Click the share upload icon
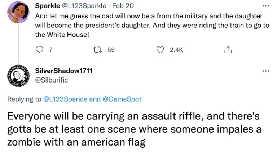Image resolution: width=277 pixels, height=156 pixels. click(227, 50)
